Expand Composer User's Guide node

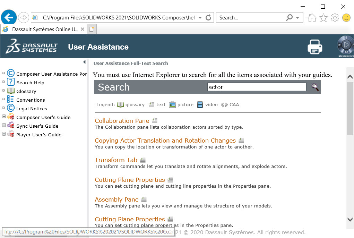pyautogui.click(x=4, y=117)
